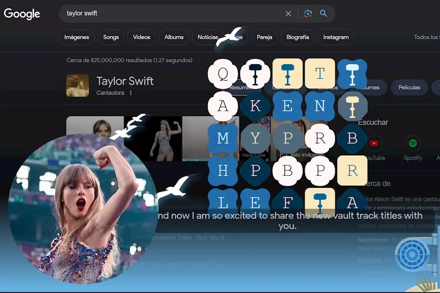Choose the Albums filter chip
The image size is (440, 293).
(x=174, y=37)
